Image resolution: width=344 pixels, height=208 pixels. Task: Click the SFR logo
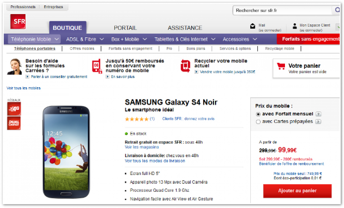pos(18,21)
